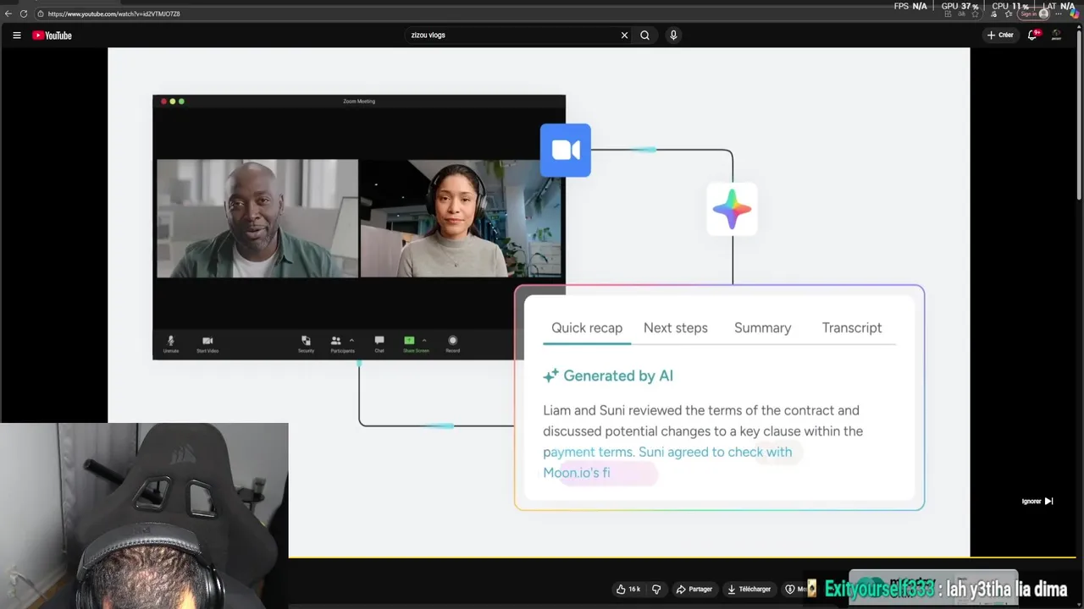Click the Unmute microphone in Zoom Meeting window

[x=170, y=343]
